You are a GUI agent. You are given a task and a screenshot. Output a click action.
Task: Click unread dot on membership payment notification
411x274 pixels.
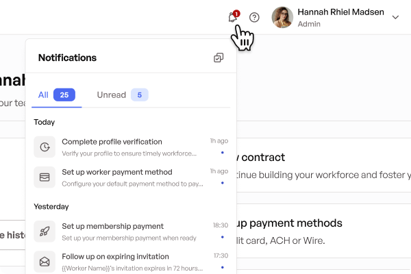(222, 236)
